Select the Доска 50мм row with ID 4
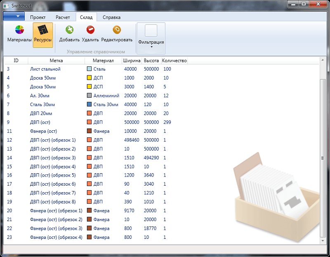 click(x=162, y=78)
